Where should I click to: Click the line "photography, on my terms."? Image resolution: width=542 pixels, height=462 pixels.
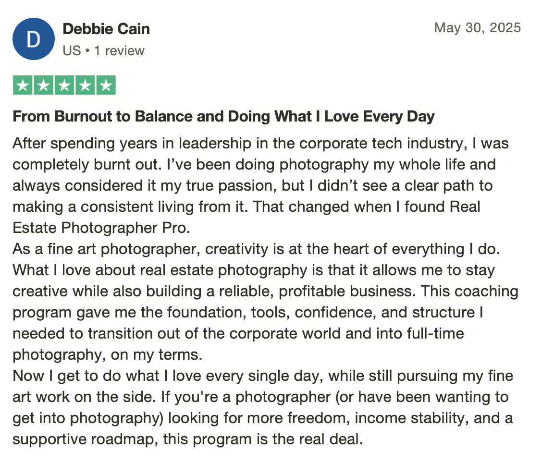tap(108, 355)
